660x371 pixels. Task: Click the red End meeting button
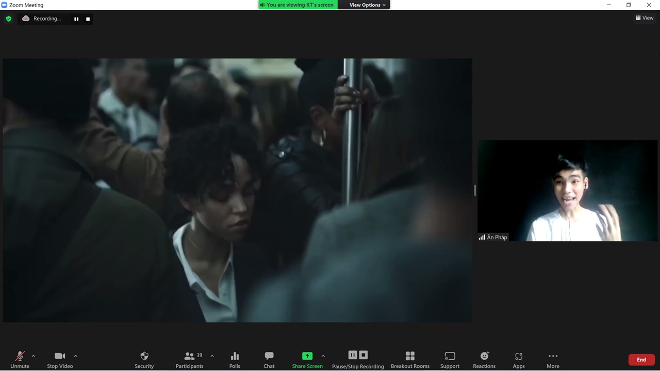point(641,360)
